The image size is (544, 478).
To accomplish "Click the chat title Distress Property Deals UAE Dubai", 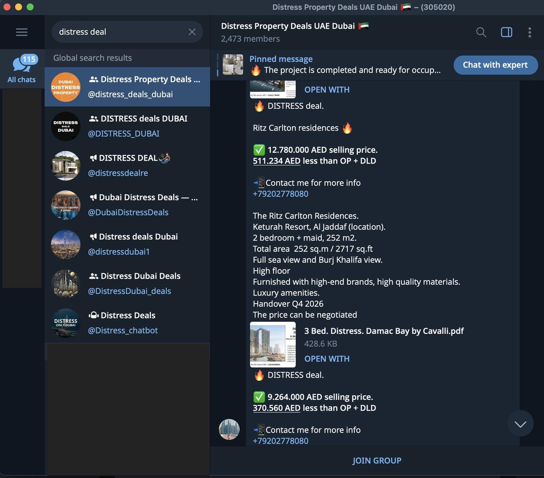I will pos(295,26).
